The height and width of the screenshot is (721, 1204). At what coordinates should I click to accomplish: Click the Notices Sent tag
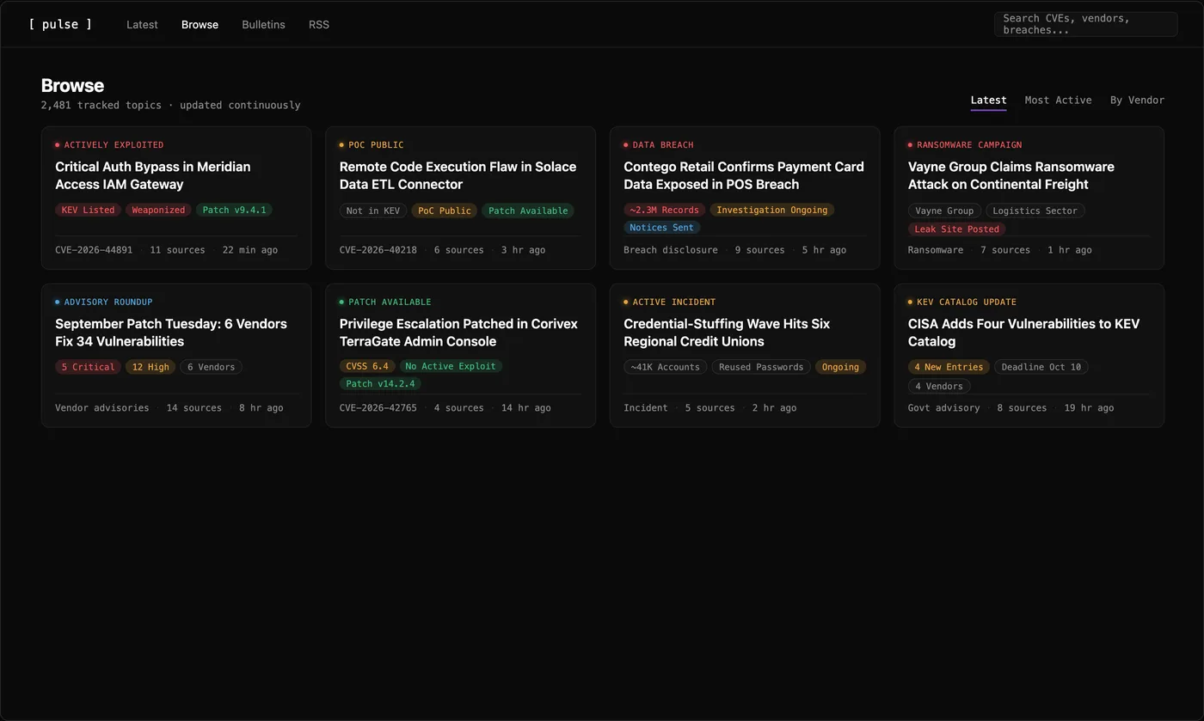tap(662, 228)
